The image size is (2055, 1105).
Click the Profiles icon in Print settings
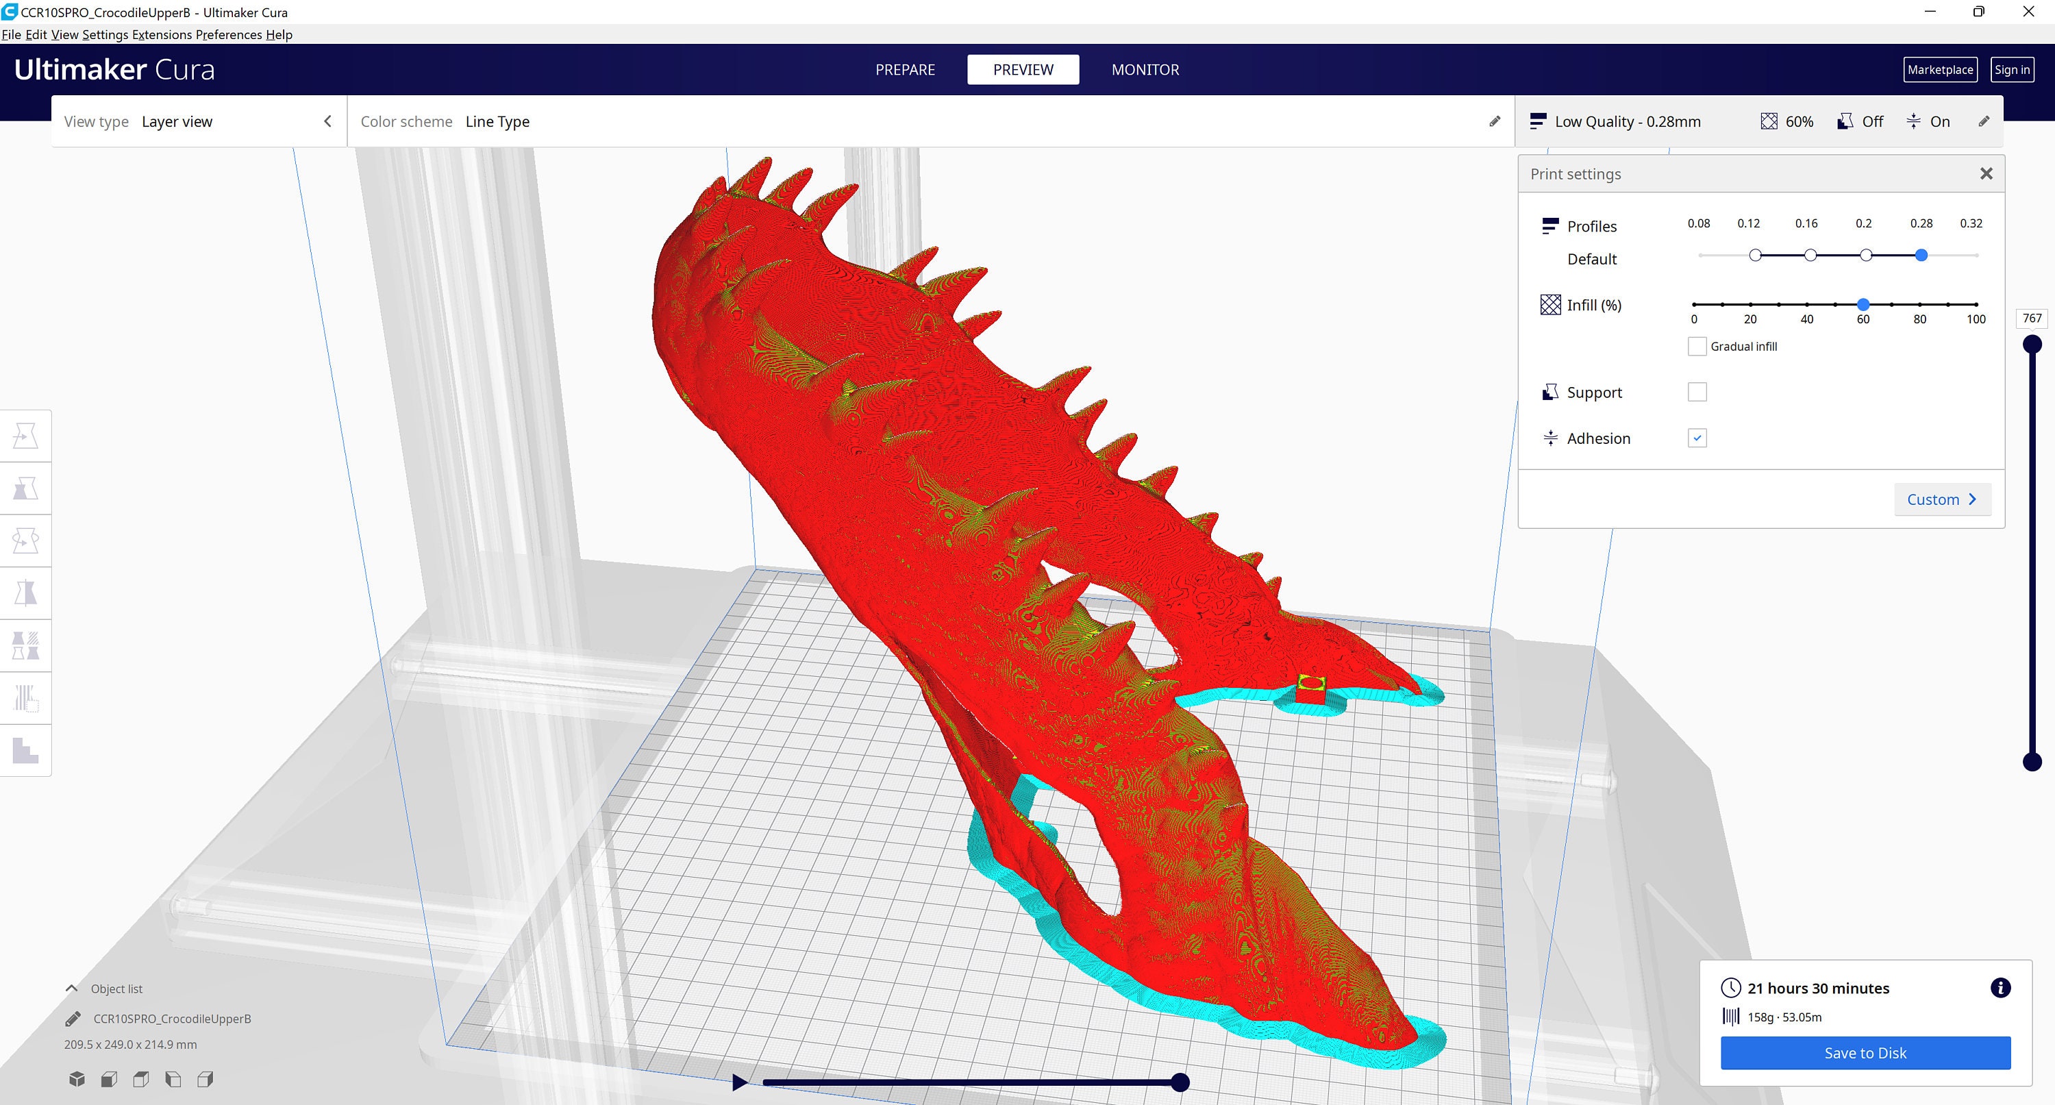[1550, 226]
